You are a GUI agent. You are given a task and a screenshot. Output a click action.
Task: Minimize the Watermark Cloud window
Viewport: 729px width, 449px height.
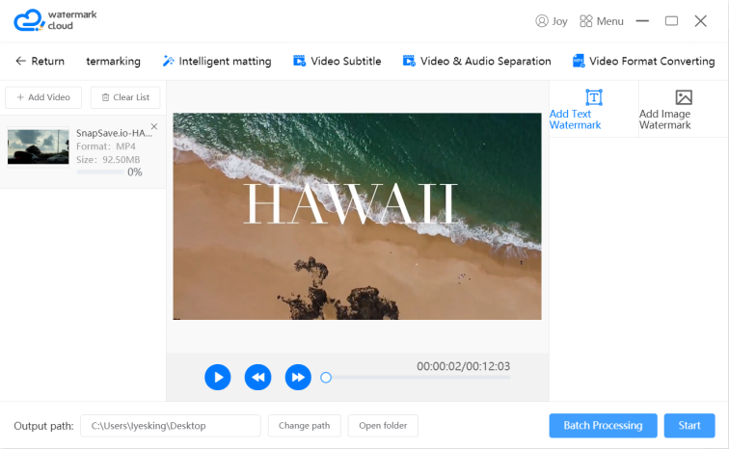642,21
